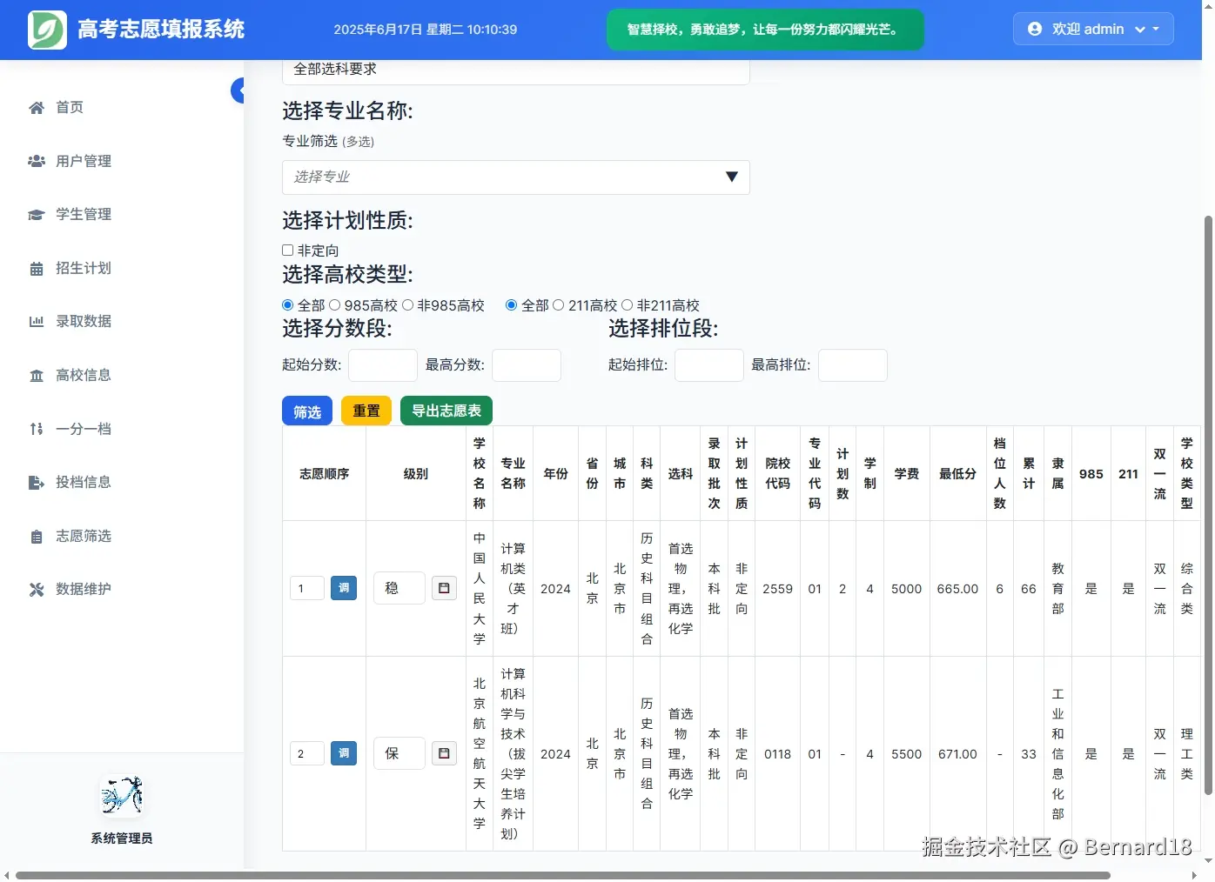Click the 671.00 minimum score cell

click(x=957, y=754)
